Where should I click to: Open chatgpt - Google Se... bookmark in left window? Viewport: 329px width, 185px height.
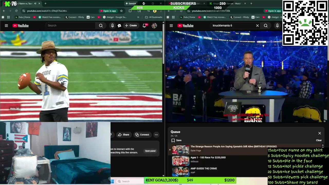coord(114,17)
